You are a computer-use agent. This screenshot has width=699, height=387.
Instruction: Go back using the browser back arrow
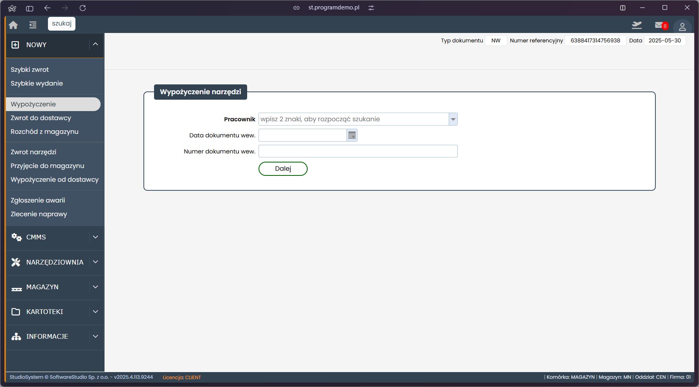[x=48, y=8]
